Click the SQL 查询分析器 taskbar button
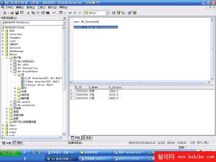Screen dimensions: 216x162 point(62,159)
